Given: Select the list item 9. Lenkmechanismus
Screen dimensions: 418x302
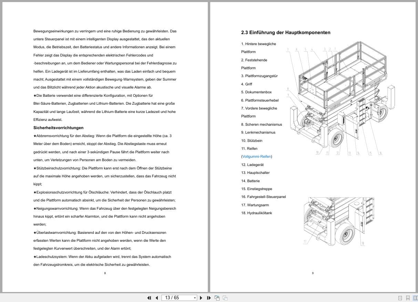Looking at the screenshot, I should [x=258, y=132].
